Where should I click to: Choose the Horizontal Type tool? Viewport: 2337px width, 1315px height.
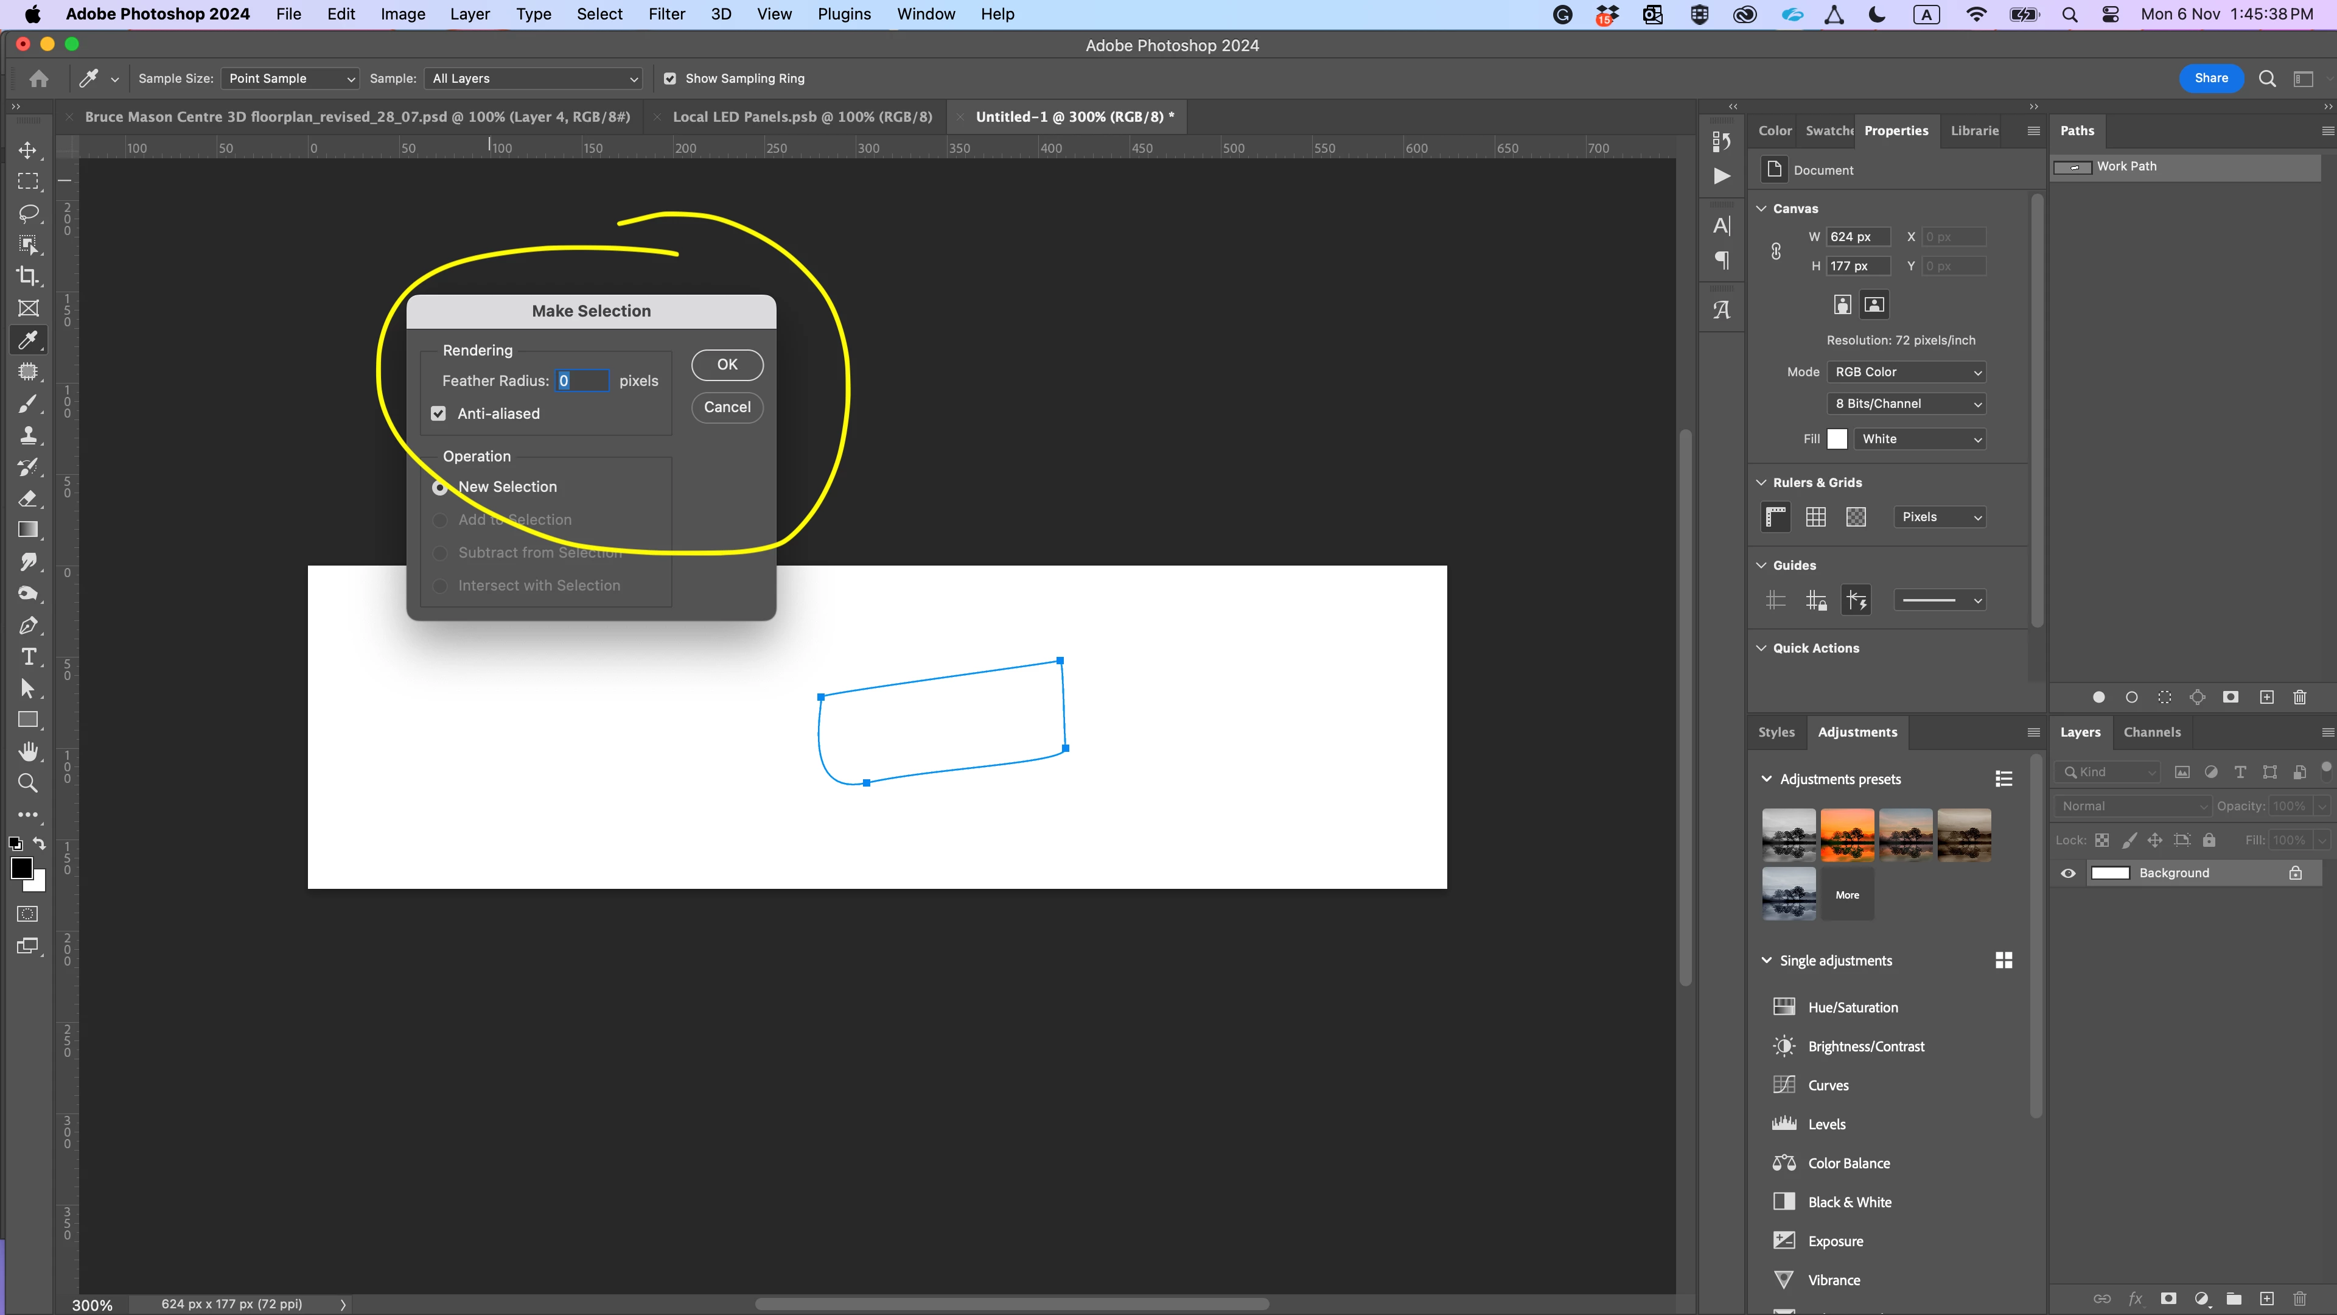(28, 656)
